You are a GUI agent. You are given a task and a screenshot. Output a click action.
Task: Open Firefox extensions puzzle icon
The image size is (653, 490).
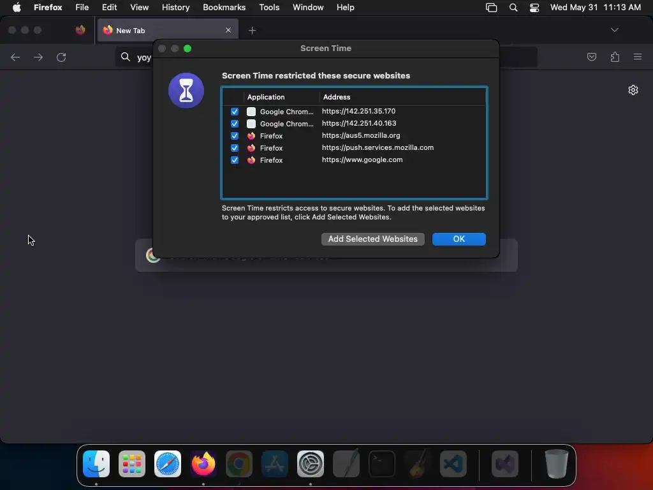point(615,57)
